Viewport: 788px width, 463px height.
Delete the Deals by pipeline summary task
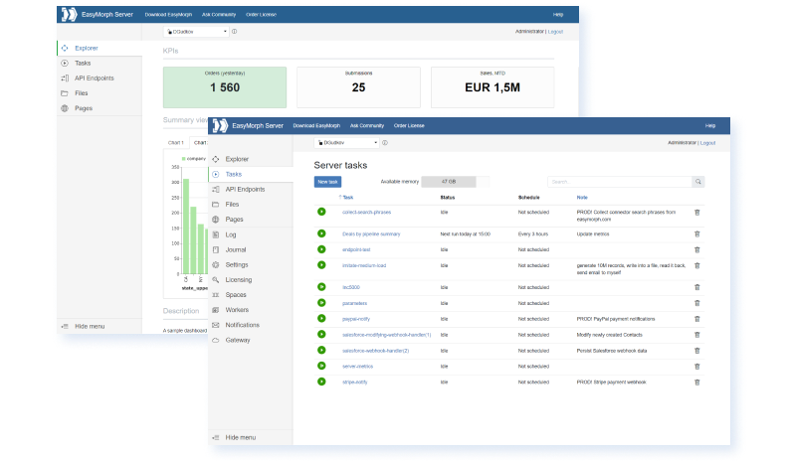(x=697, y=233)
